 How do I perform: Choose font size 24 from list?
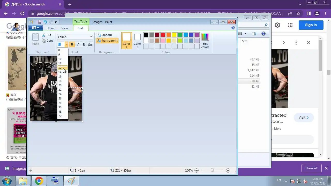coord(63,94)
